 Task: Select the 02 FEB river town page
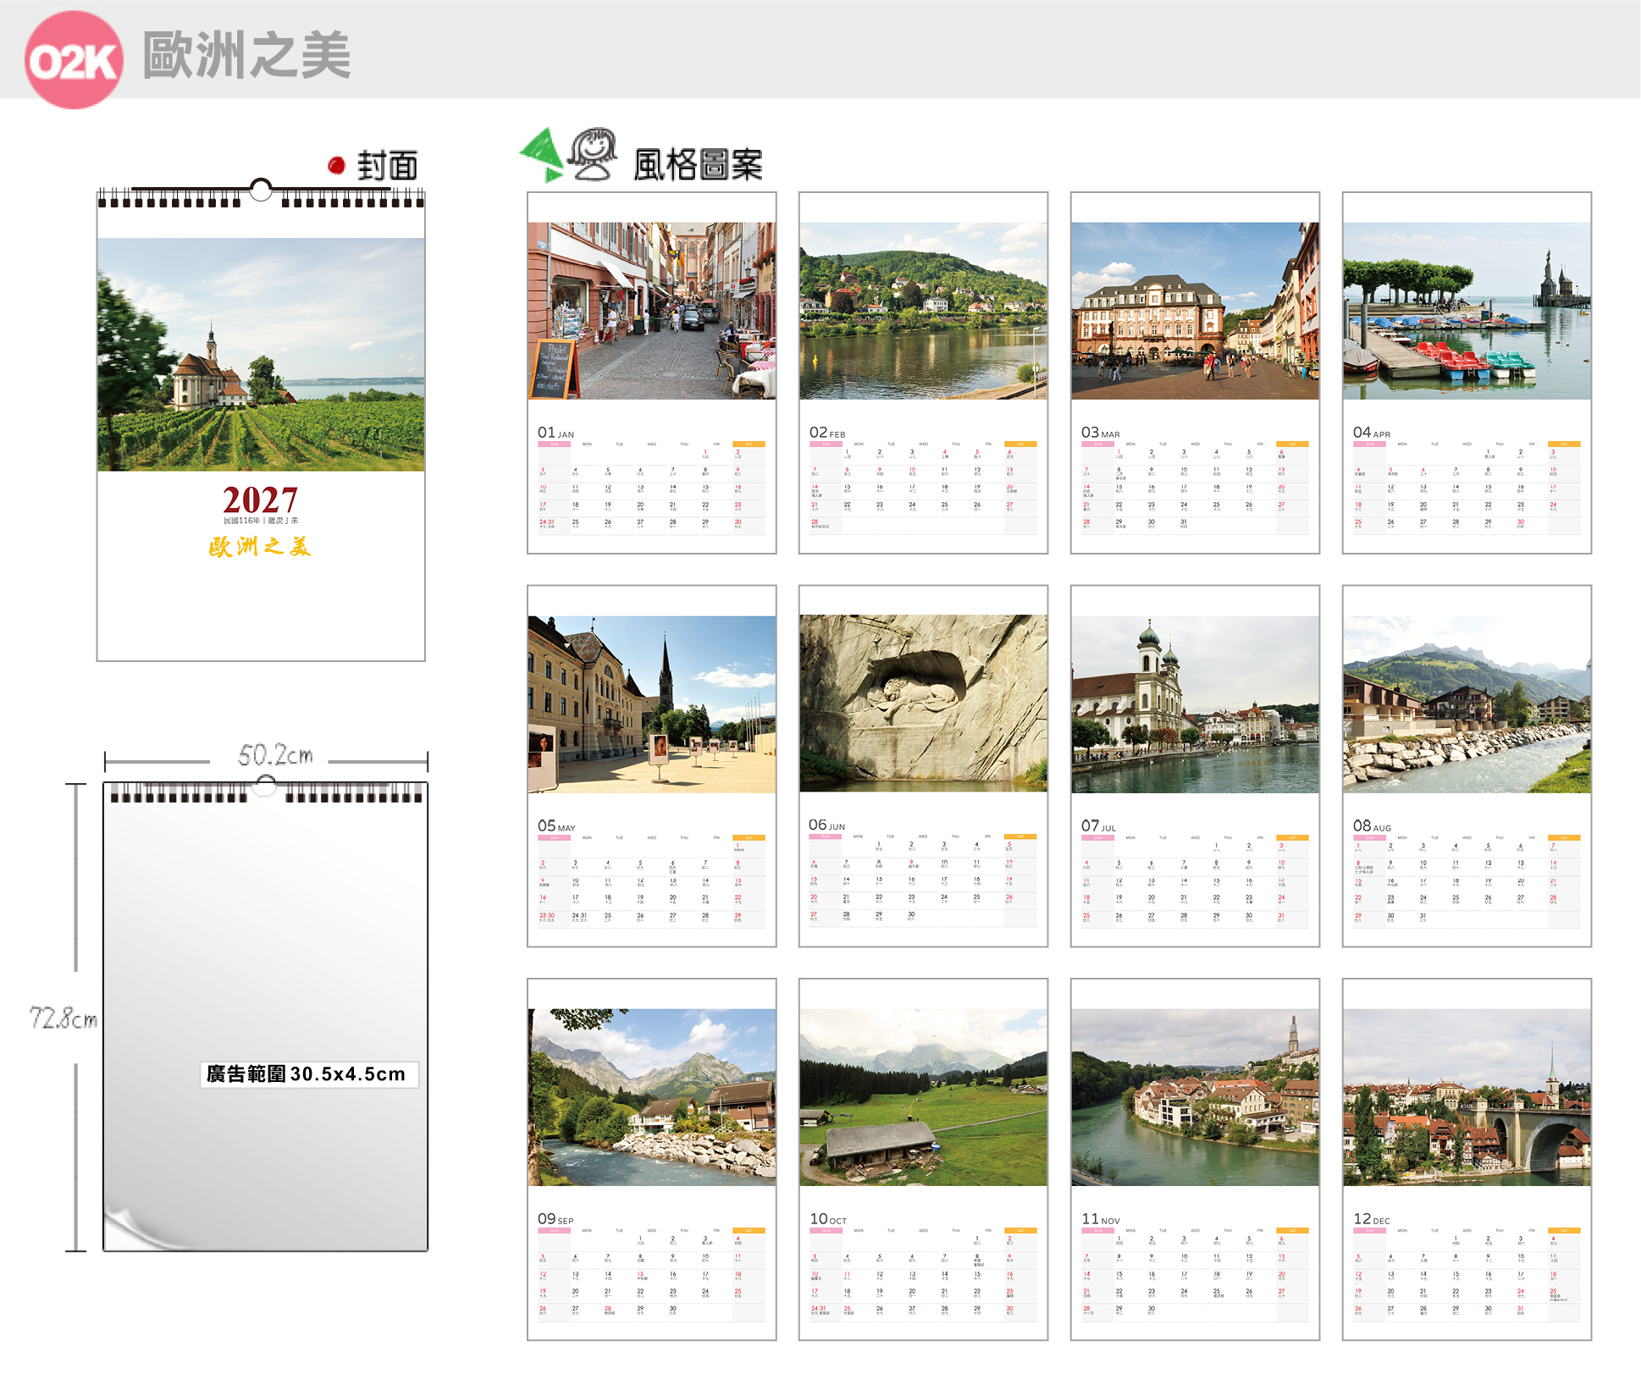[x=924, y=373]
